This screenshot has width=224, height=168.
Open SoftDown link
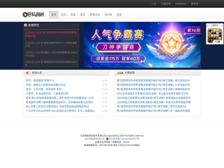click(x=181, y=4)
